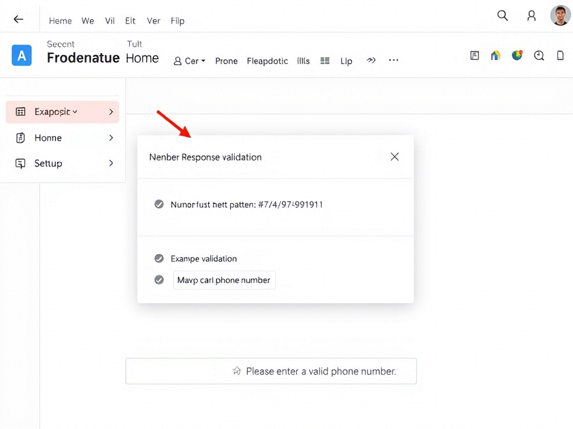Open search with the magnifier icon
Screen dimensions: 573x429
(502, 16)
